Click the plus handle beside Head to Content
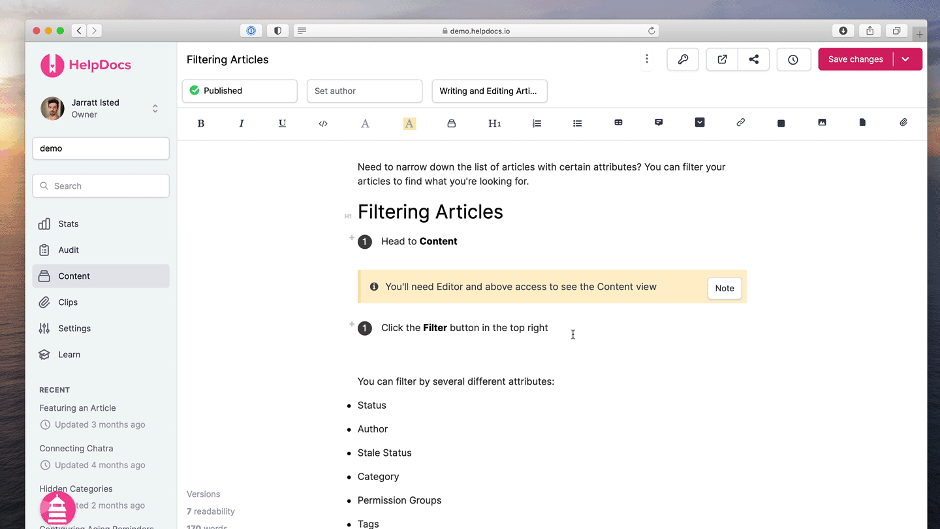This screenshot has width=940, height=529. [351, 238]
